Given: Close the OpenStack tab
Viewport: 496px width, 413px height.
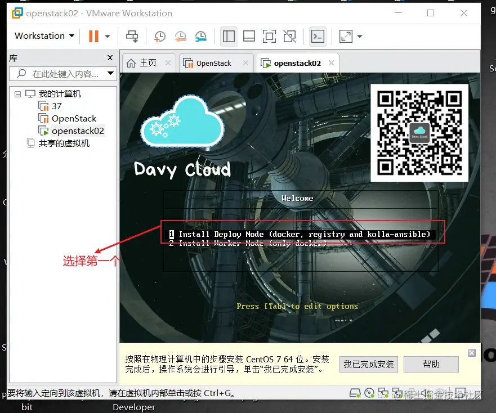Looking at the screenshot, I should coord(245,63).
